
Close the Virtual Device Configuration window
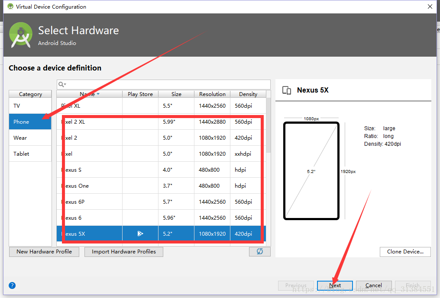430,6
